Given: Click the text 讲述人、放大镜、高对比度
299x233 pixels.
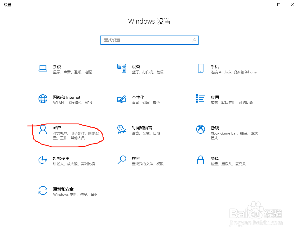Looking at the screenshot, I should coord(74,164).
